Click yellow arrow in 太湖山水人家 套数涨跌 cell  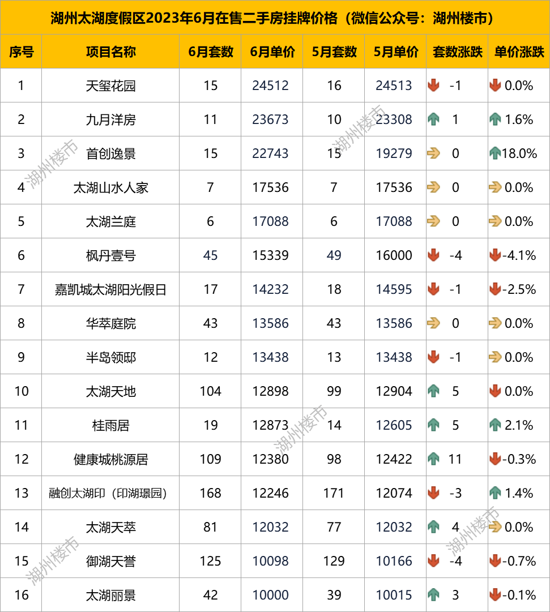pyautogui.click(x=433, y=187)
